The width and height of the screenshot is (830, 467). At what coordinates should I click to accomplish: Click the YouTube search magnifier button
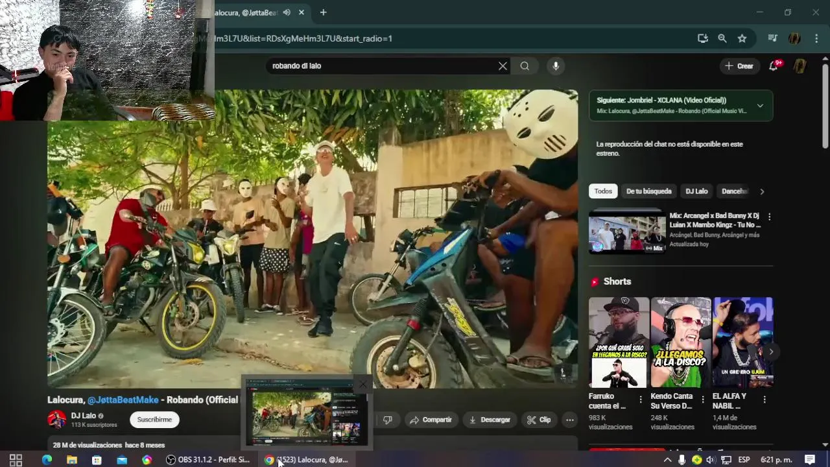(525, 66)
